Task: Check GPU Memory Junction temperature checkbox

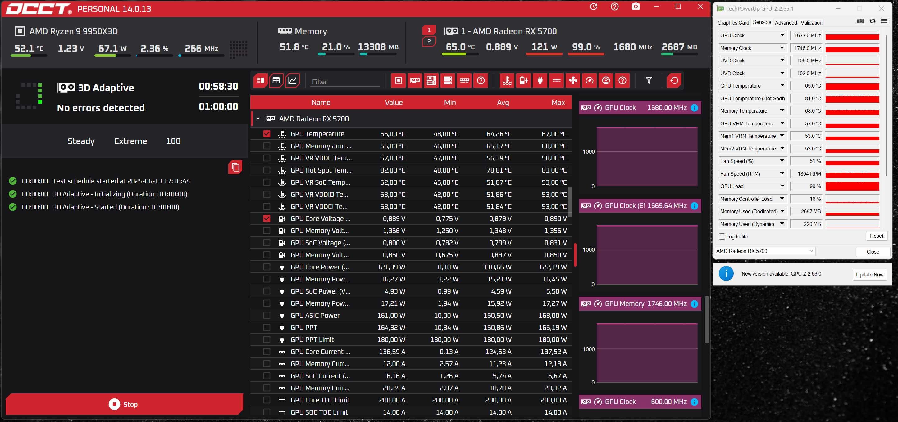Action: point(267,146)
